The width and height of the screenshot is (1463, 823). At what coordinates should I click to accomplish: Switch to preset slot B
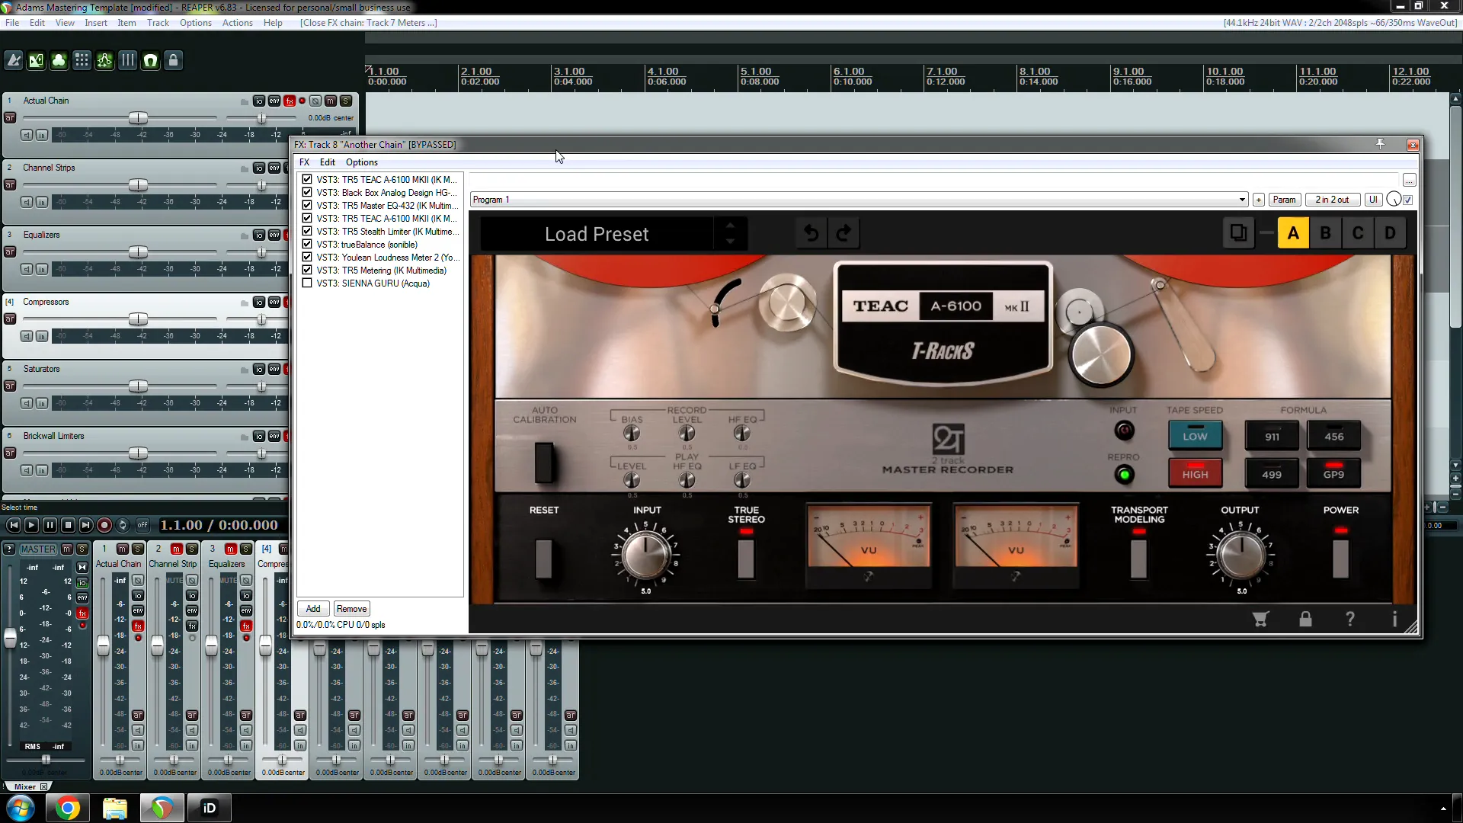pos(1326,233)
